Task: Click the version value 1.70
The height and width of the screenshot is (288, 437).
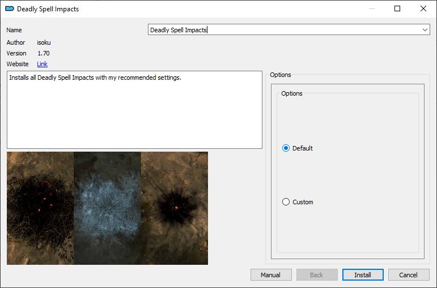Action: tap(44, 53)
